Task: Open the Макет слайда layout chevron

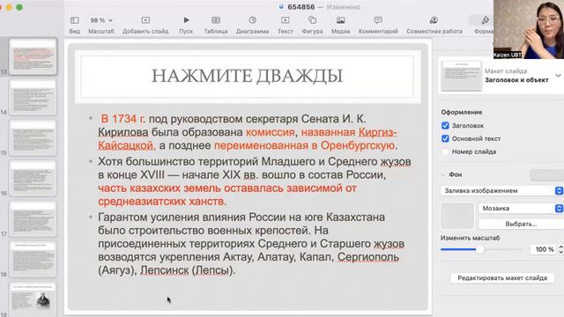Action: 558,76
